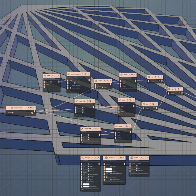Open help for the skybox node
Image resolution: width=196 pixels, height=196 pixels.
click(141, 158)
